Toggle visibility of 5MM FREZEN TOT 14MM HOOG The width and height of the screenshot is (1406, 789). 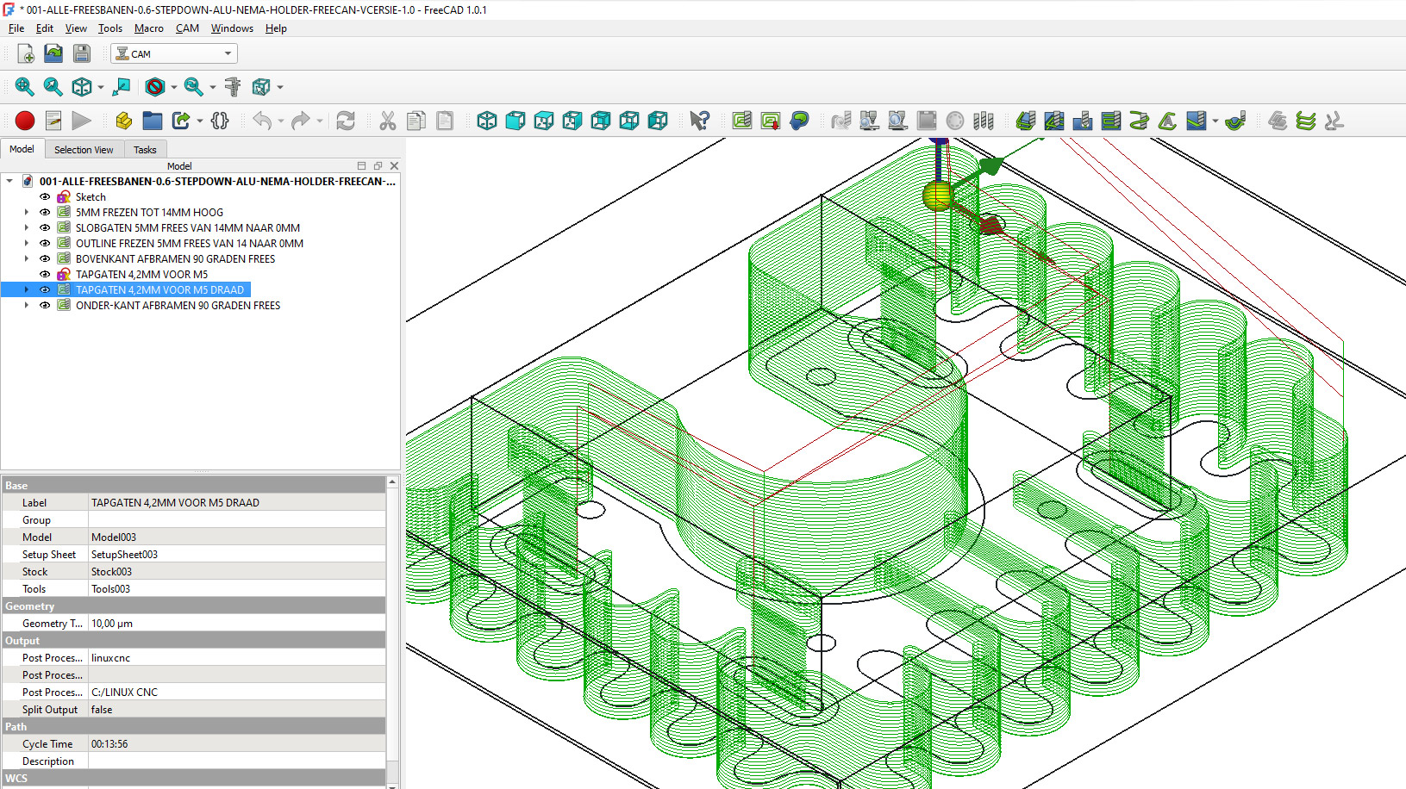45,213
